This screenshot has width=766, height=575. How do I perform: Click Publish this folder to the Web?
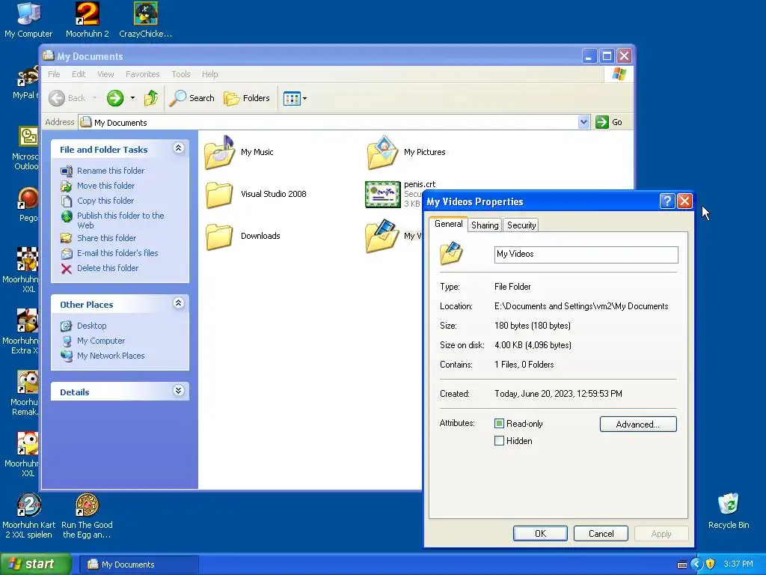pyautogui.click(x=120, y=220)
